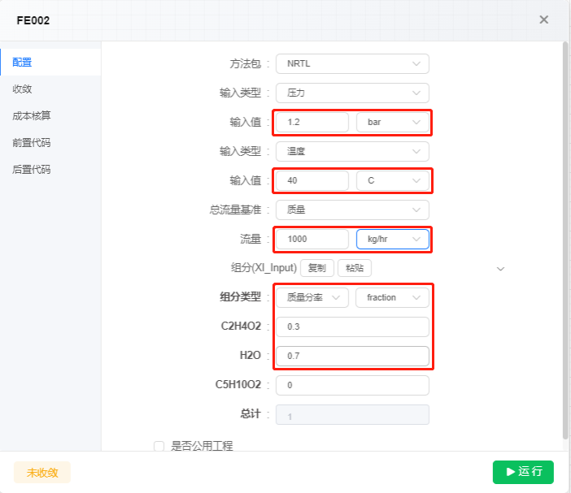571x493 pixels.
Task: Click the green 运行 run button
Action: point(523,472)
